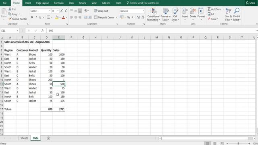Click the Fill Color paint bucket
258x145 pixels.
(x=57, y=17)
